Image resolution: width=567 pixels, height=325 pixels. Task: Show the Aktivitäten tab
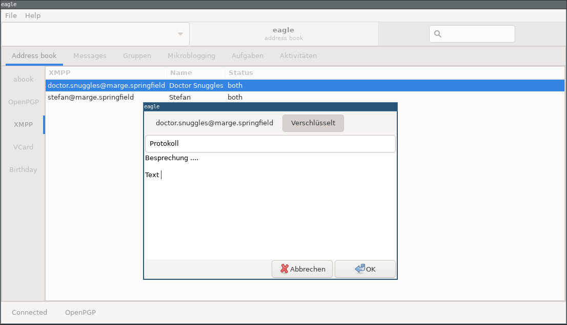[298, 55]
